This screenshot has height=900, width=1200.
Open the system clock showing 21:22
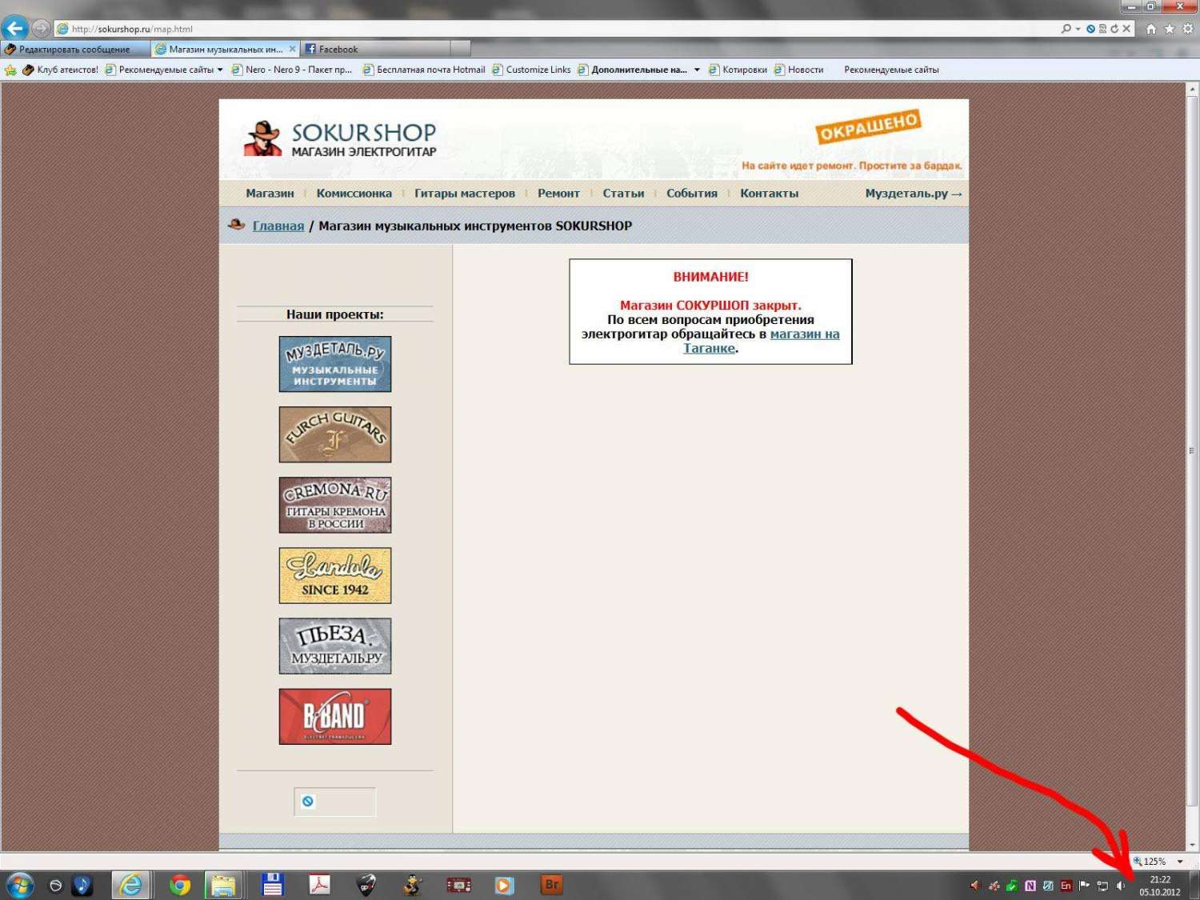coord(1160,886)
